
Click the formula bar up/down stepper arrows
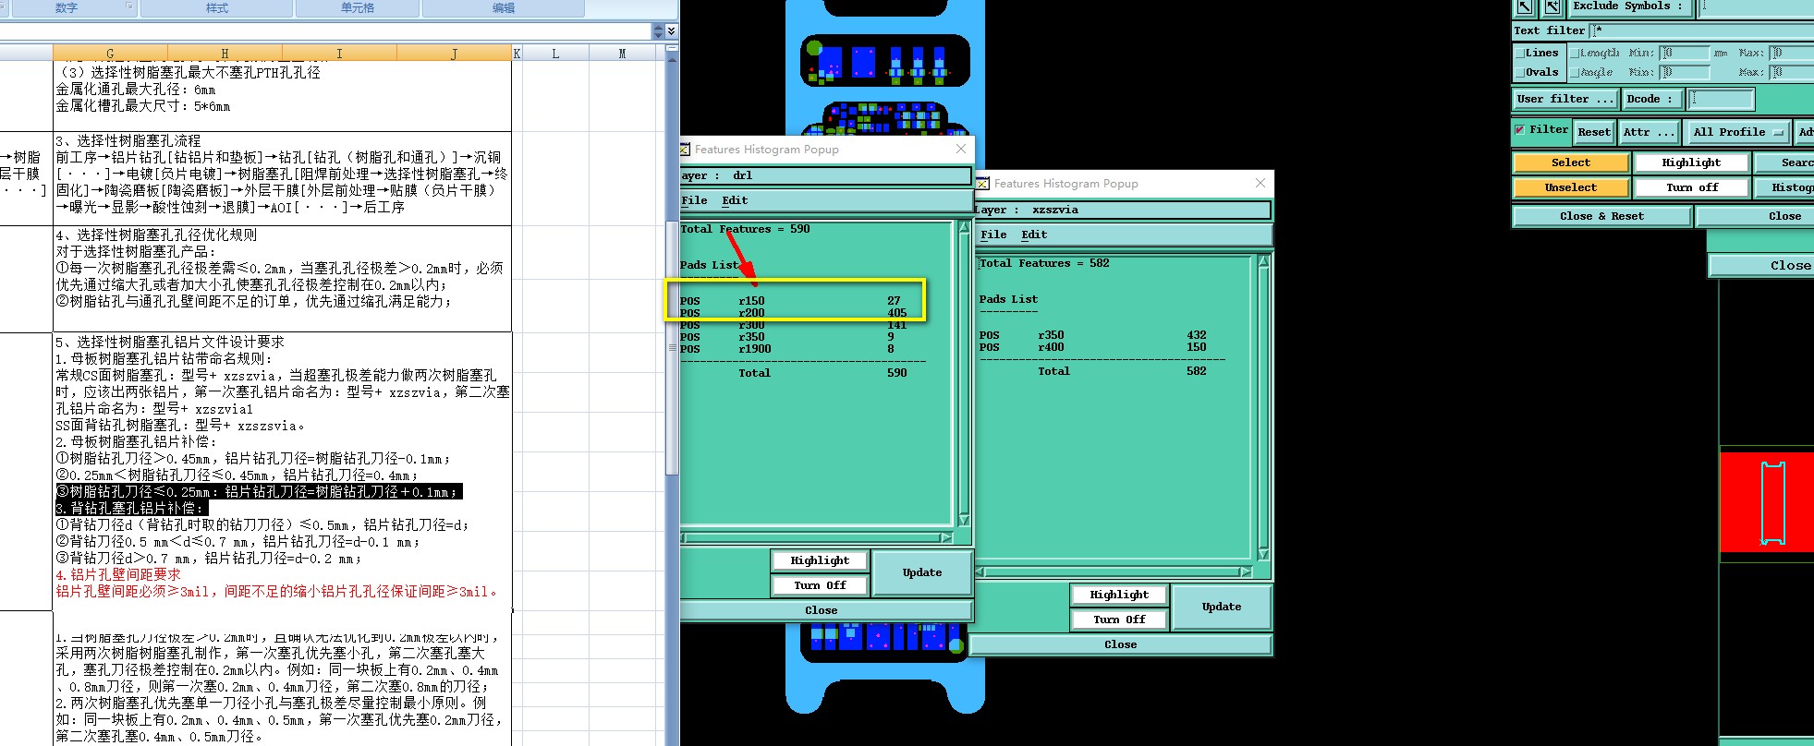tap(658, 30)
